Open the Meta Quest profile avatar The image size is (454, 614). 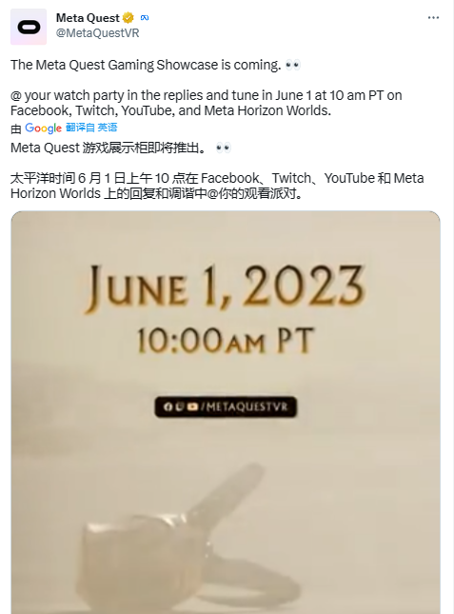pos(29,27)
